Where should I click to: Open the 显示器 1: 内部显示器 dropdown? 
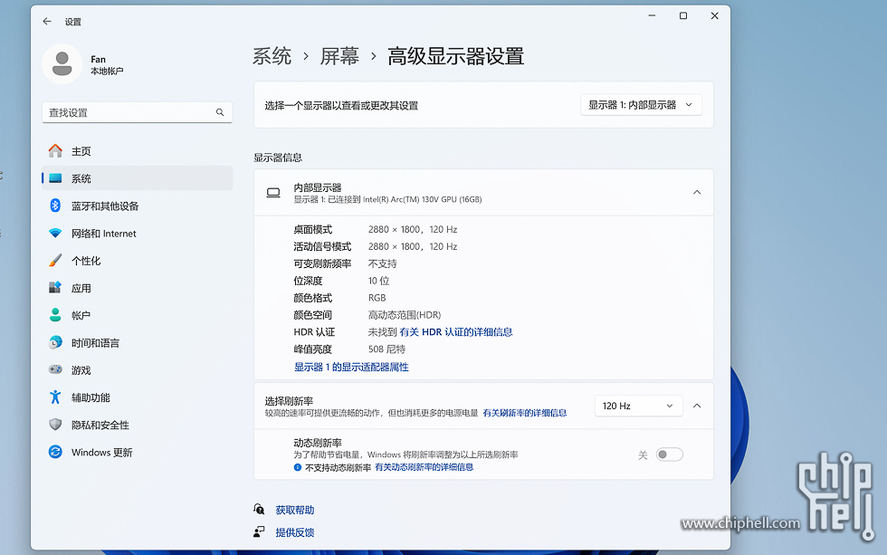coord(641,105)
